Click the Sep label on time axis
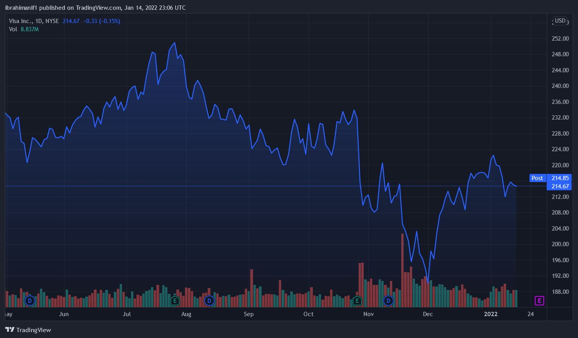The image size is (578, 338). [249, 314]
